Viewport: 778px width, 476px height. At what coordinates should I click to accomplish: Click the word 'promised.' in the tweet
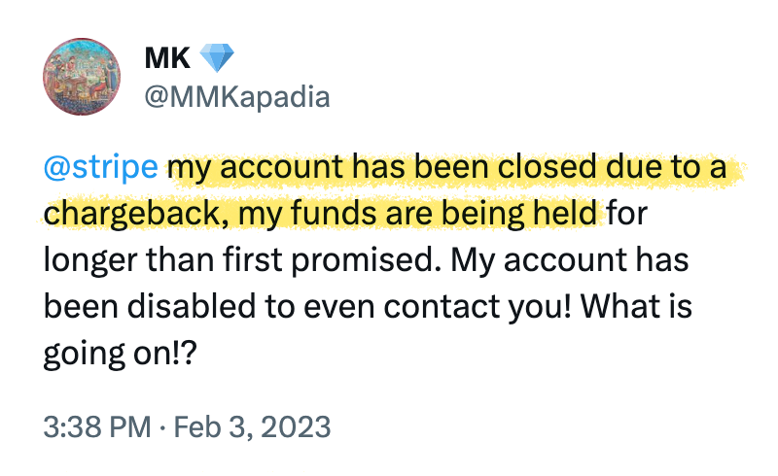click(x=367, y=260)
